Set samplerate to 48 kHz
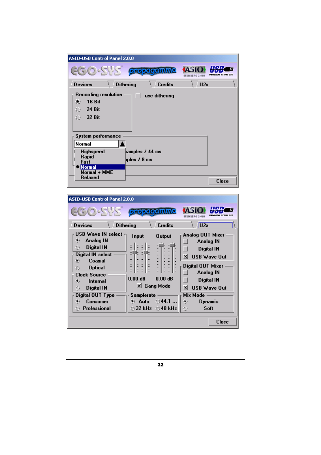The width and height of the screenshot is (321, 455). coord(158,308)
